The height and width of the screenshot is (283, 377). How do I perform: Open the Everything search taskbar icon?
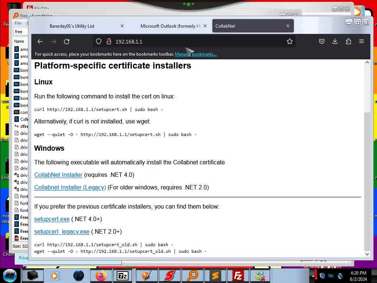192,276
